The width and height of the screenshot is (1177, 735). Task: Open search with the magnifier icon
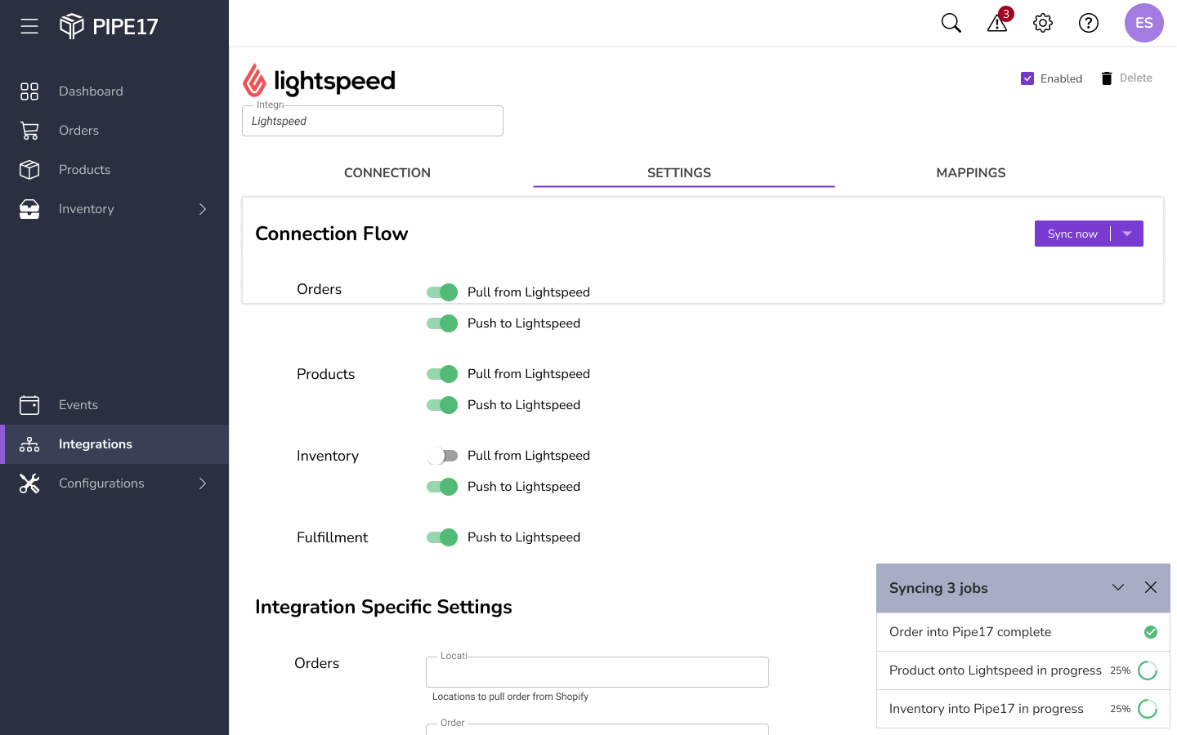(x=951, y=23)
